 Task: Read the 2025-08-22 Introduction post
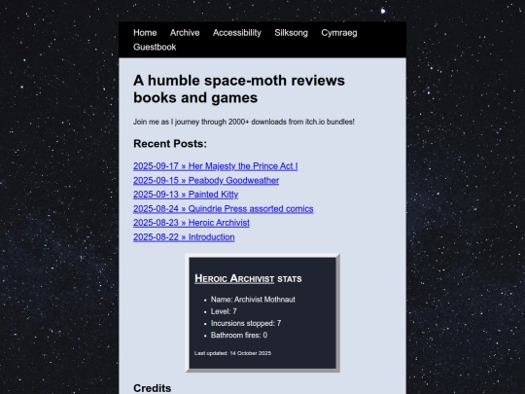coord(184,237)
